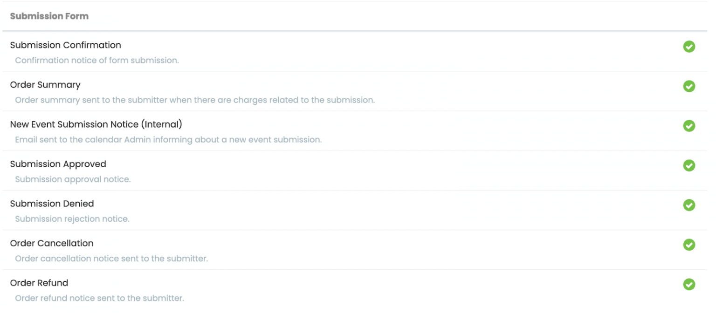This screenshot has width=716, height=314.
Task: Click the Order Cancellation label
Action: pyautogui.click(x=51, y=243)
